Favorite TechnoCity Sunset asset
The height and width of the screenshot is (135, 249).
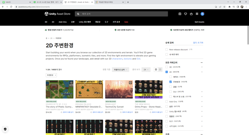click(130, 83)
